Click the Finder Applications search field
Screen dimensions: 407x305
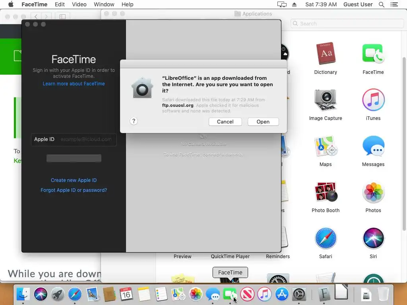click(x=347, y=23)
